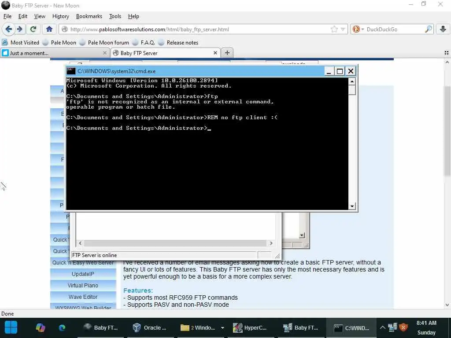Open the Tools menu
This screenshot has height=338, width=451.
click(115, 16)
